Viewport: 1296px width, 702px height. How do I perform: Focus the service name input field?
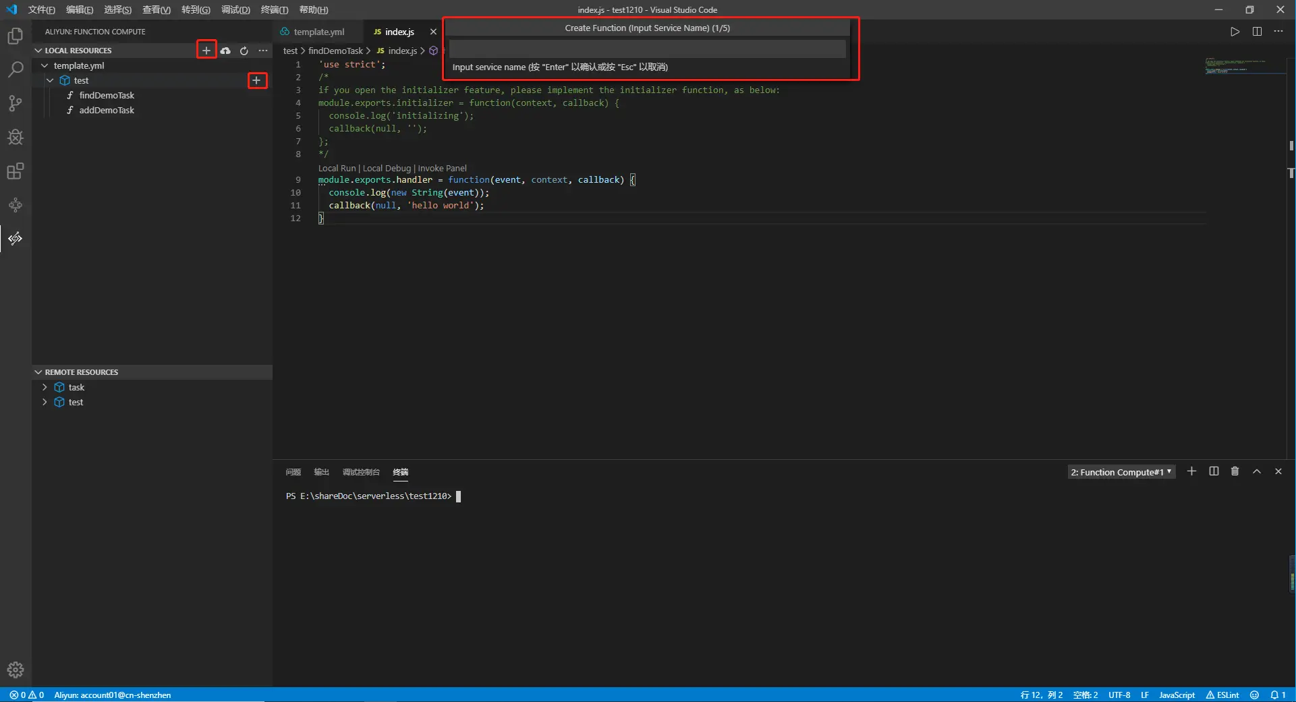(x=647, y=49)
